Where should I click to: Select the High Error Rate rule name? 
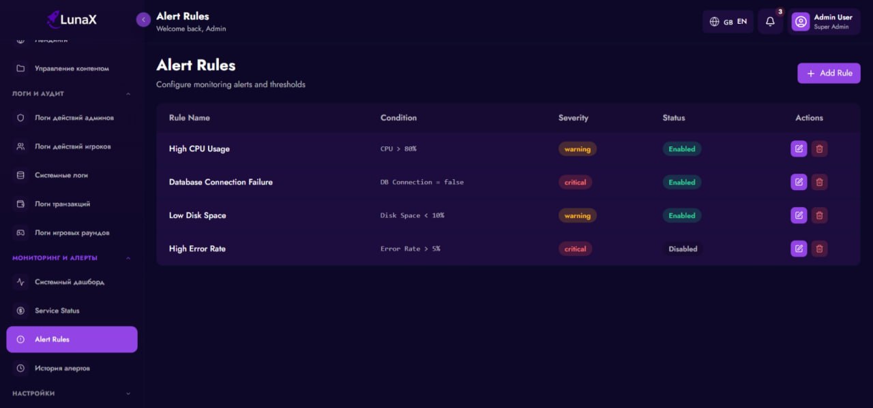pyautogui.click(x=197, y=249)
